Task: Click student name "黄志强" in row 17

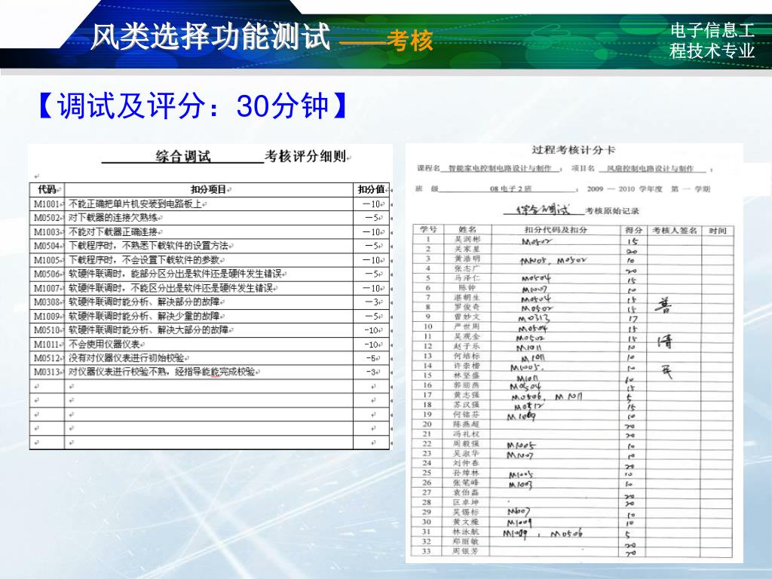Action: pos(467,395)
